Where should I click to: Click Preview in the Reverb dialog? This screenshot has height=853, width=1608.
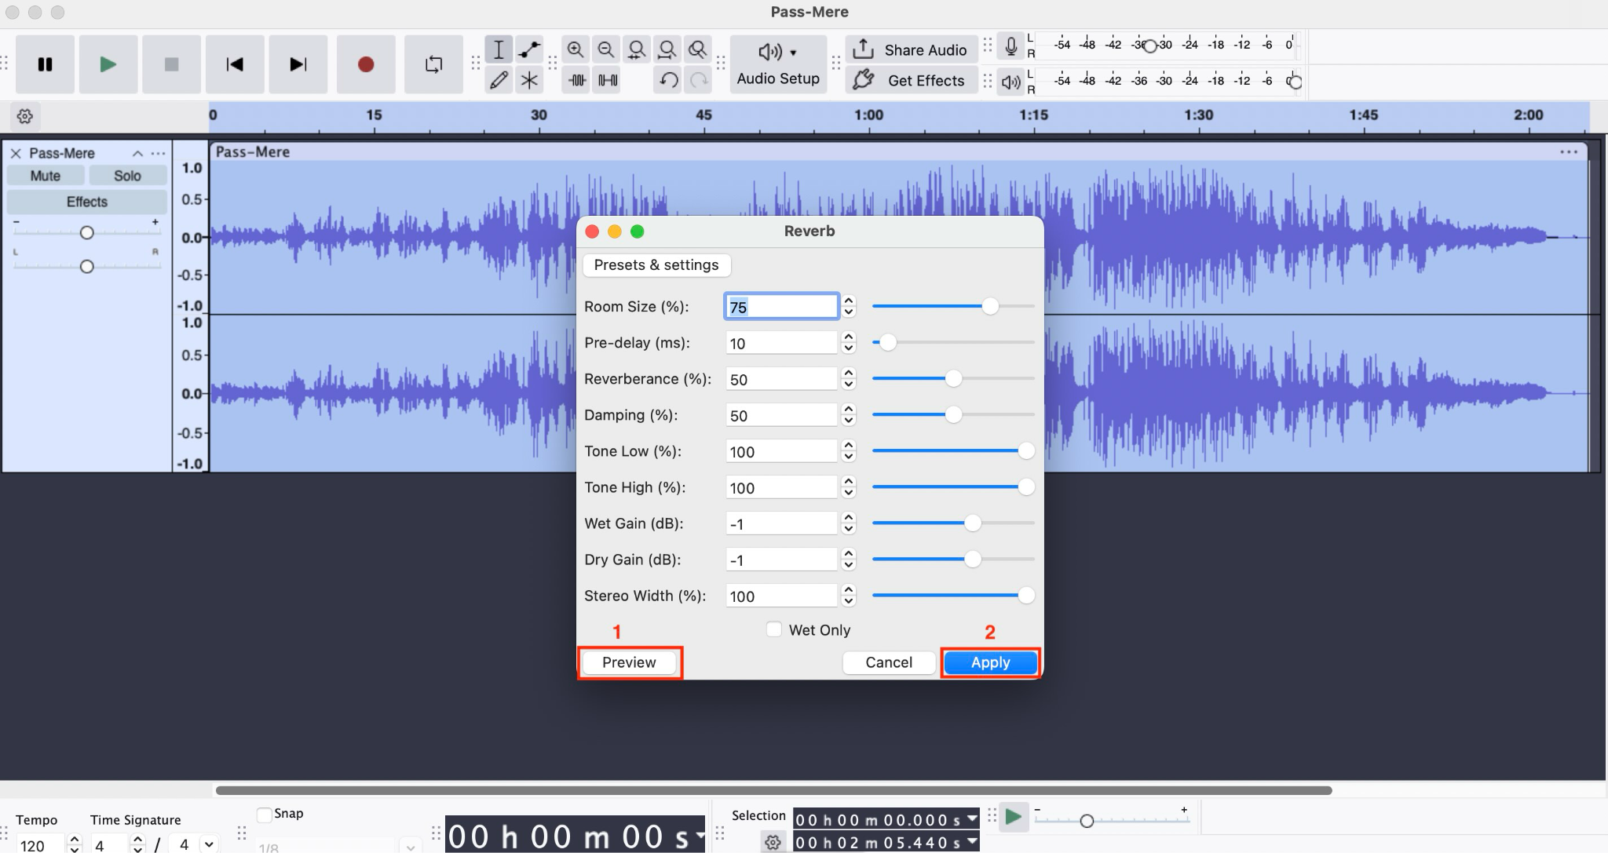pyautogui.click(x=629, y=662)
